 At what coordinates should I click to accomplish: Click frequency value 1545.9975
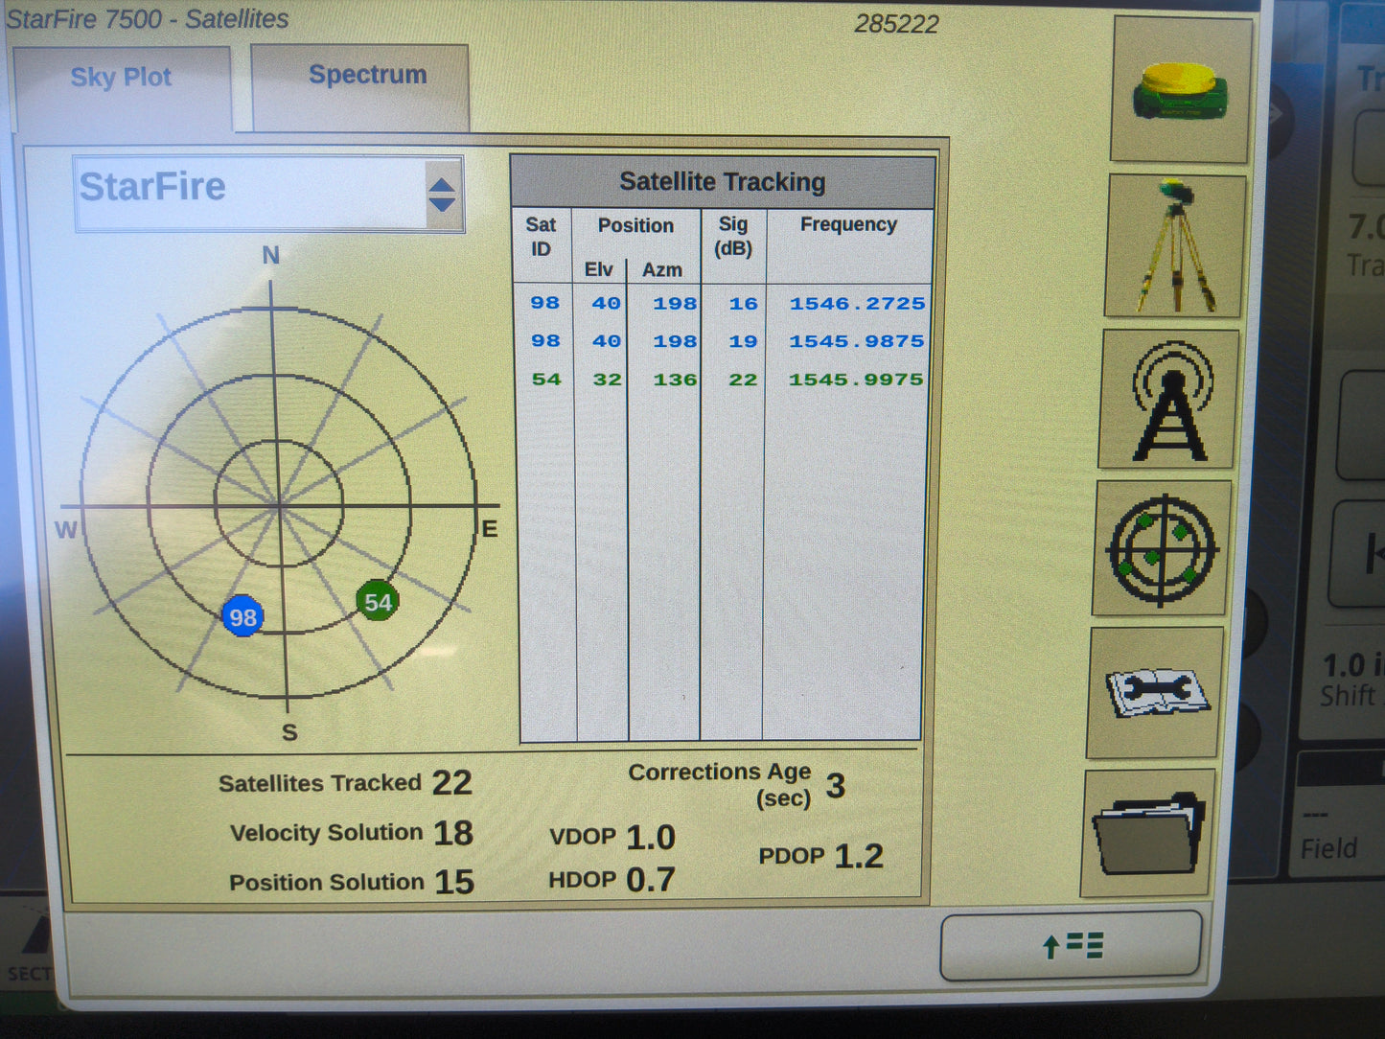click(x=856, y=380)
